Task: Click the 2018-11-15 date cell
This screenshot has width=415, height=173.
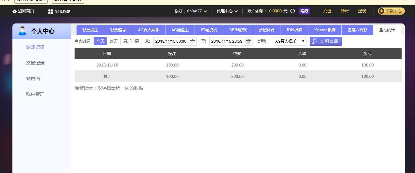Action: tap(107, 65)
